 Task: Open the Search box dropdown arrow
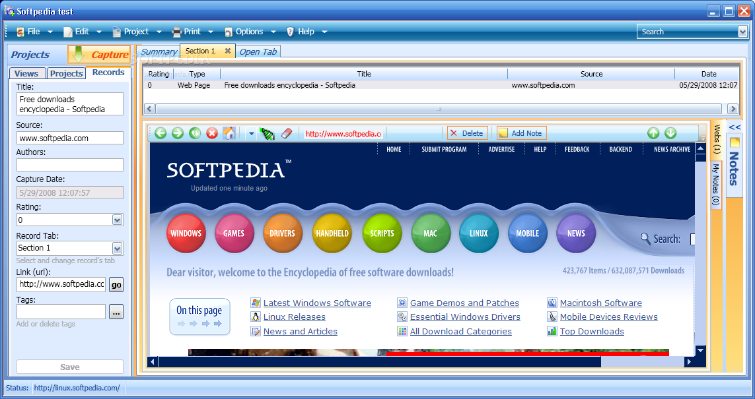point(742,32)
